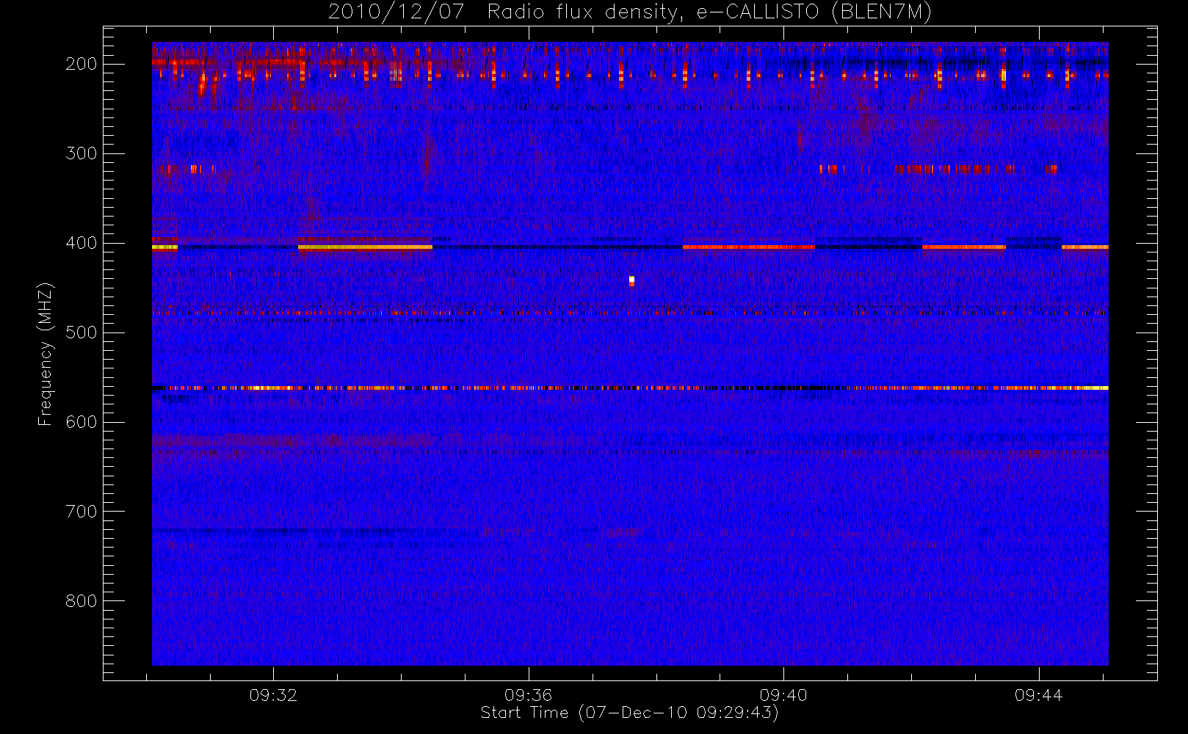Viewport: 1188px width, 734px height.
Task: Click the 'Frequency (MHz)' axis label
Action: pyautogui.click(x=46, y=354)
